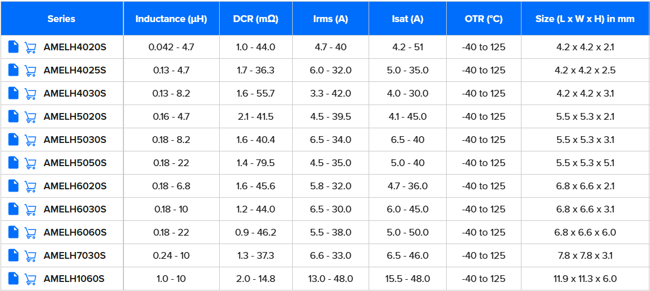Image resolution: width=650 pixels, height=291 pixels.
Task: Click the cart icon beside AMELH5030S
Action: click(x=31, y=140)
